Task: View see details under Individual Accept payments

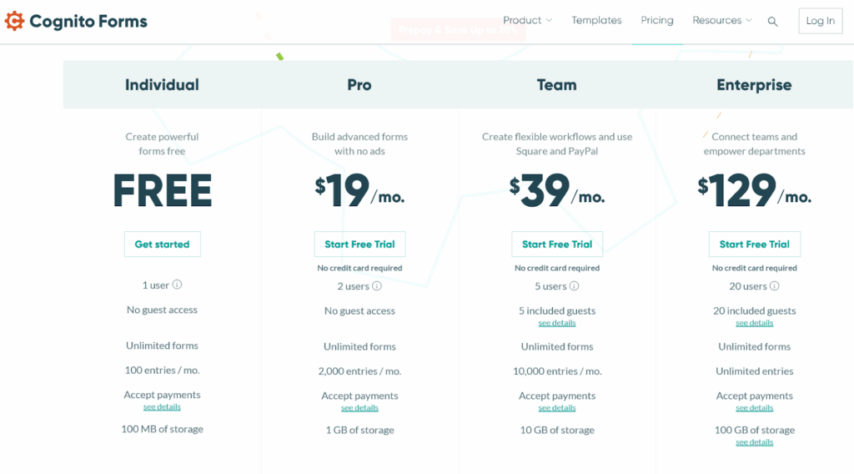Action: (x=162, y=407)
